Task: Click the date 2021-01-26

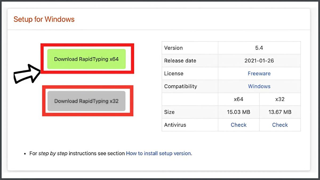Action: (x=259, y=61)
